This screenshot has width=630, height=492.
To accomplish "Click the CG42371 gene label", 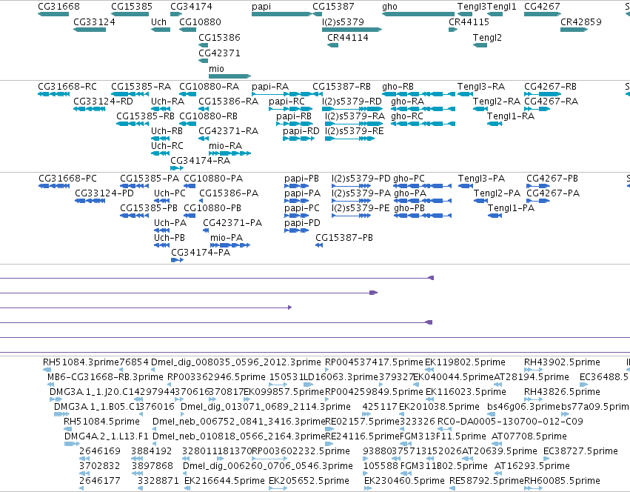I will 219,53.
